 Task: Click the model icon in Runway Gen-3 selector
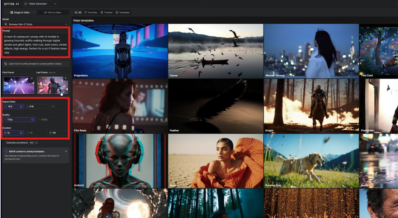(x=6, y=24)
